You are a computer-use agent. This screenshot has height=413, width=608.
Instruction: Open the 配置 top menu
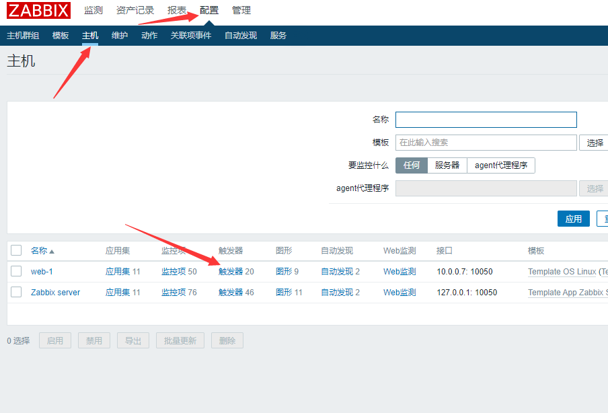coord(209,11)
